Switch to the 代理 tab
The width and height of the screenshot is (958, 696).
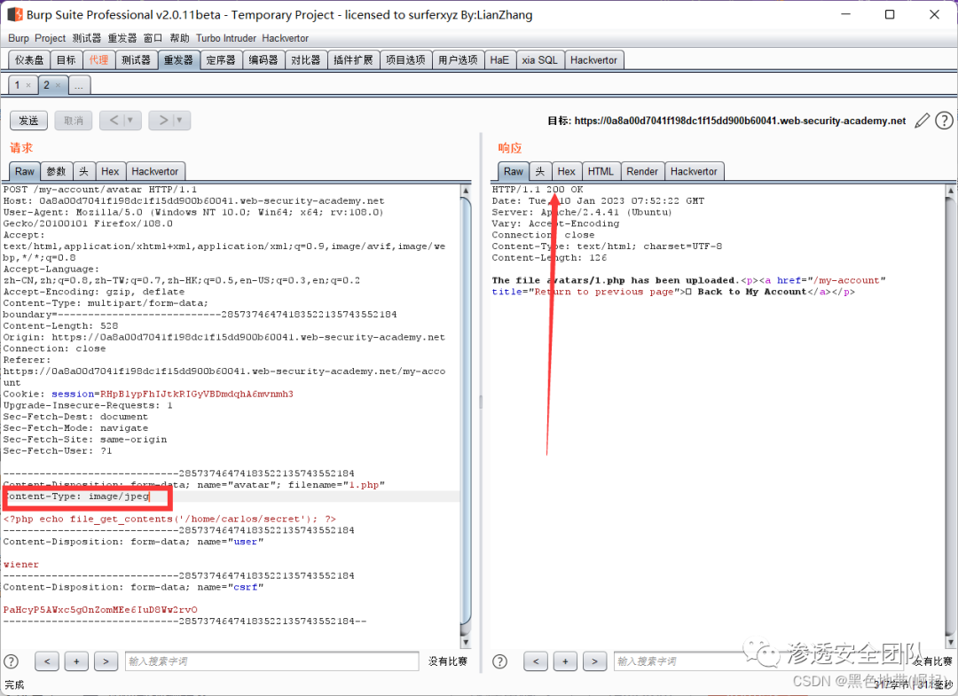98,59
